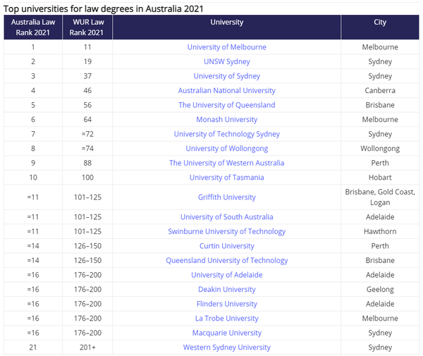
Task: Click Perth cell in Curtin University row
Action: pyautogui.click(x=380, y=246)
